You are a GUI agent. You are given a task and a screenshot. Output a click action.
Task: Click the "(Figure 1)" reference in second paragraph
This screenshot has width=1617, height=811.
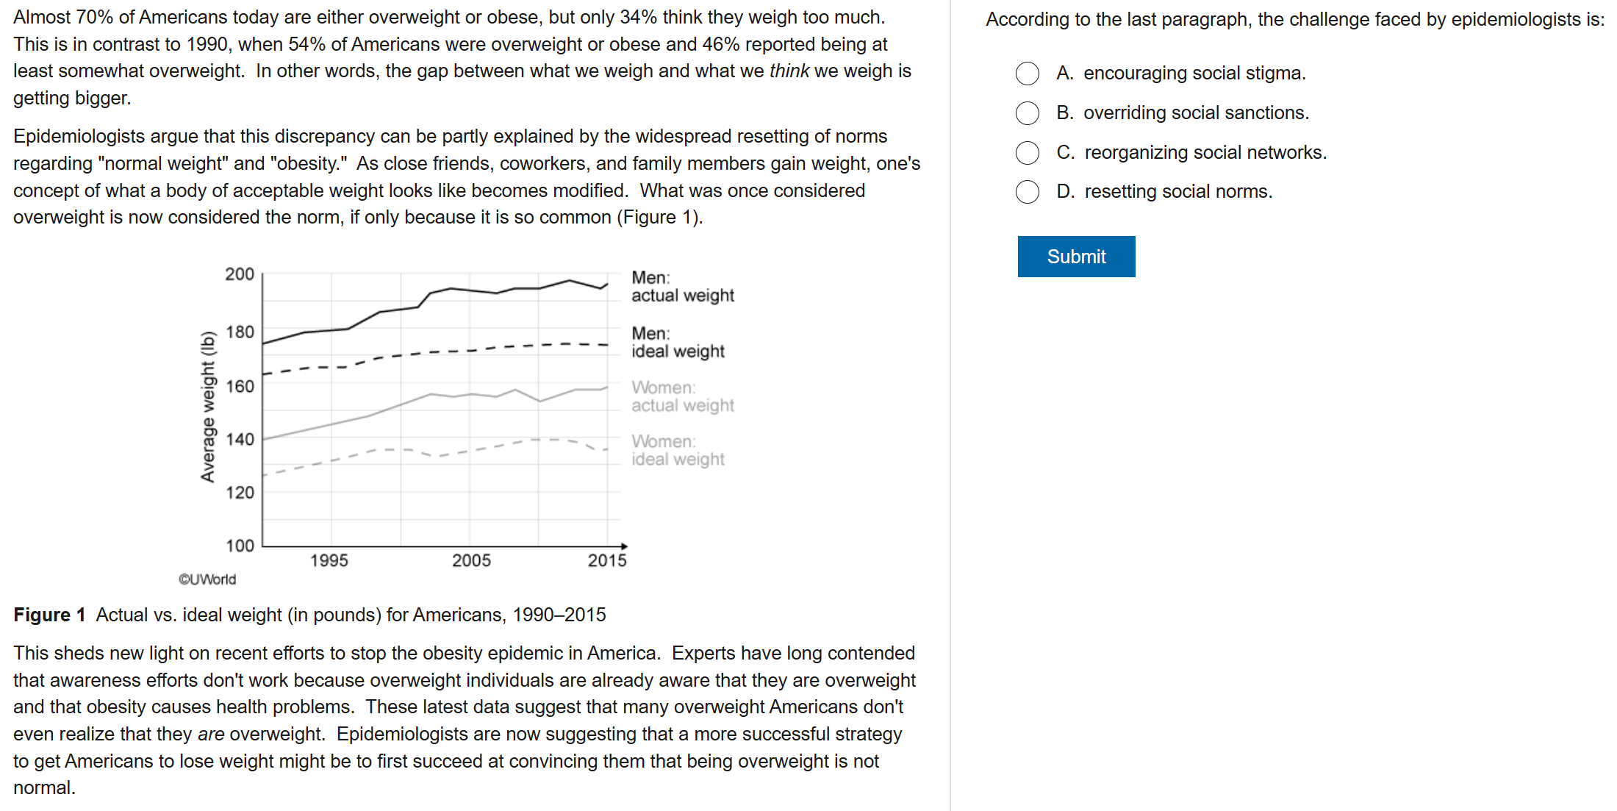point(659,218)
